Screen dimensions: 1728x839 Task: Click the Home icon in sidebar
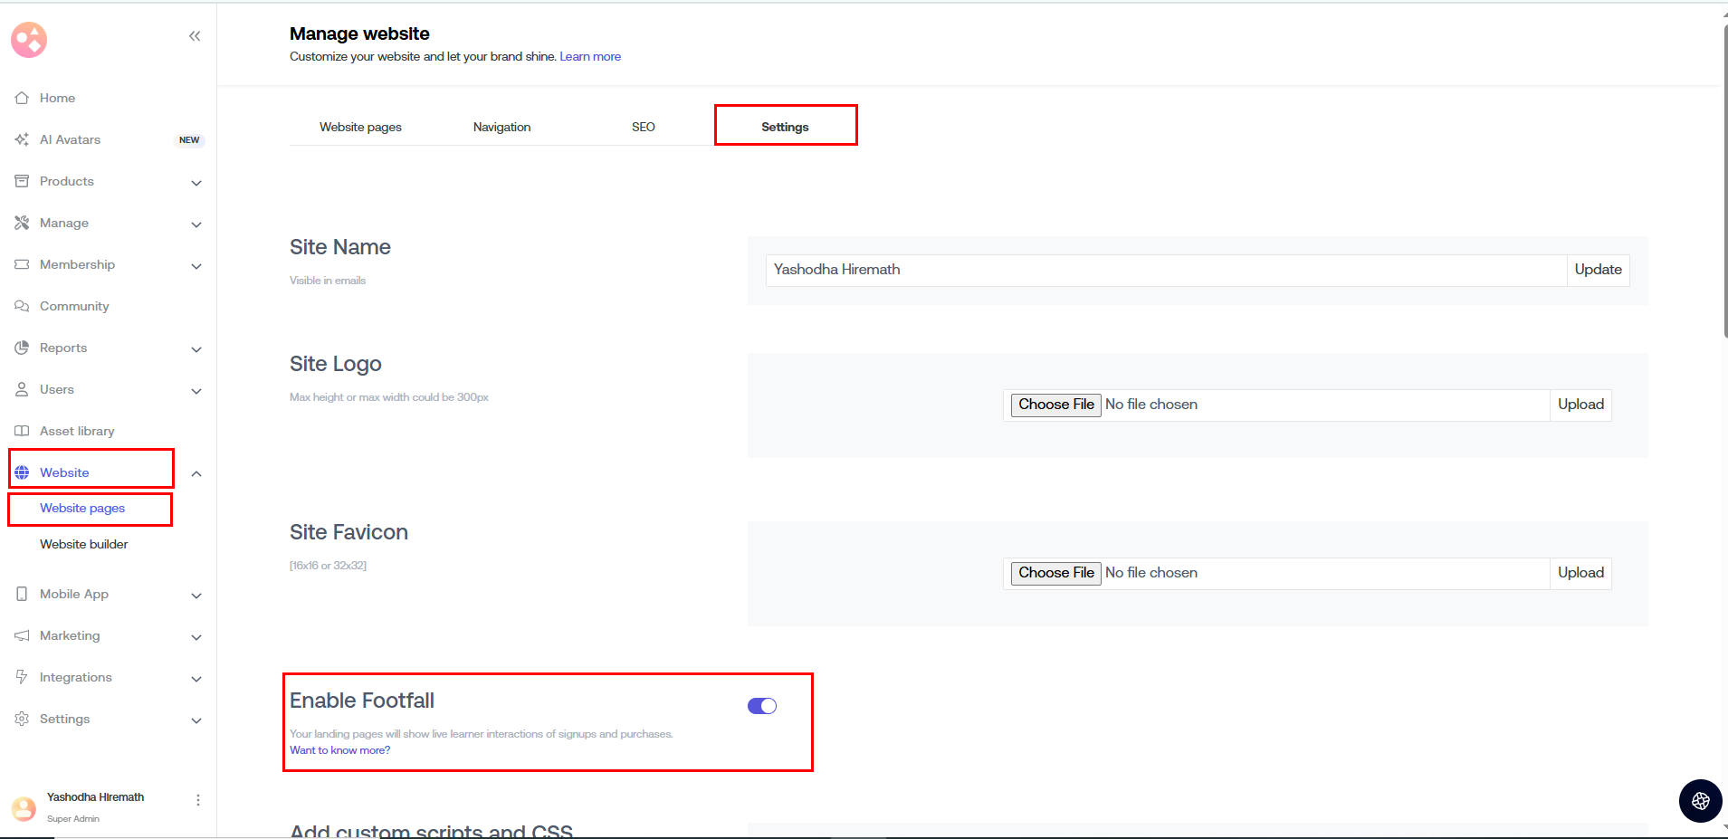point(22,98)
